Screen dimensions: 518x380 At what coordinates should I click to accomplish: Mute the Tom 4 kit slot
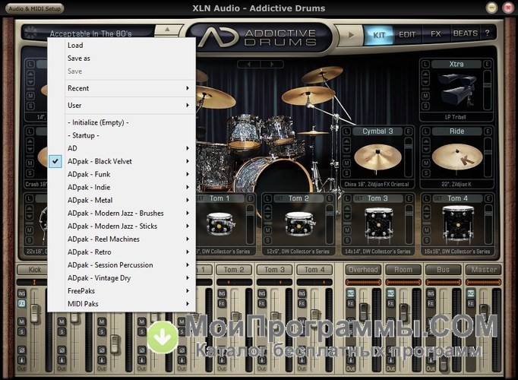pyautogui.click(x=427, y=230)
